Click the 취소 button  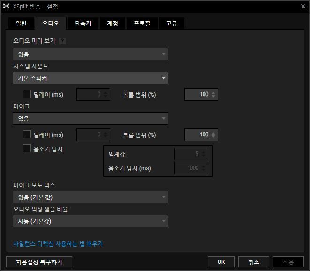pos(254,262)
